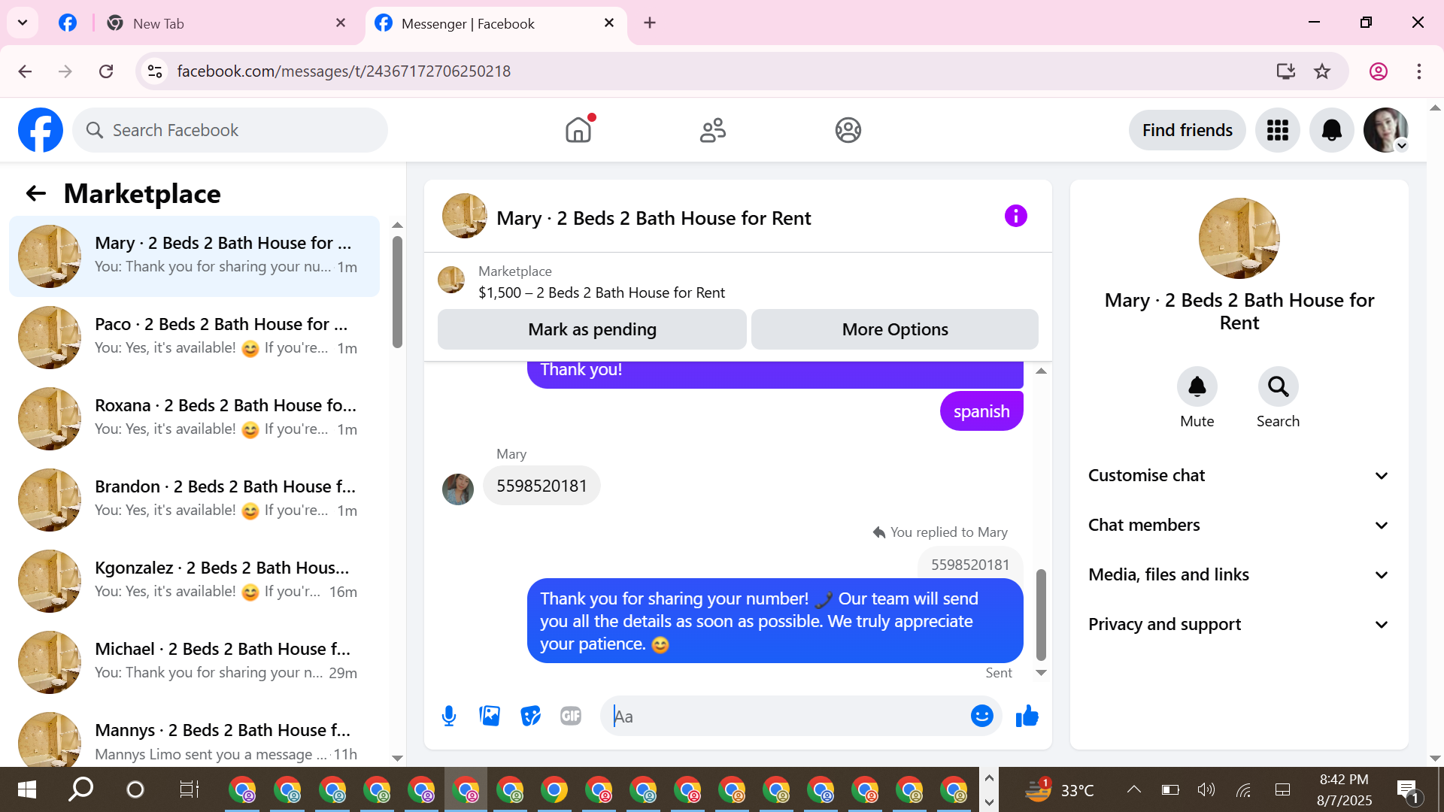Click the conversation list scrollbar thumb
Image resolution: width=1444 pixels, height=812 pixels.
click(397, 292)
